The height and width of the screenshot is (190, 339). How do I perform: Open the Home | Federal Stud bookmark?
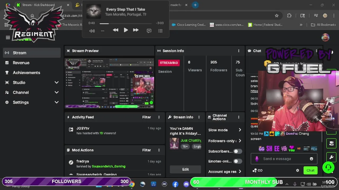265,25
